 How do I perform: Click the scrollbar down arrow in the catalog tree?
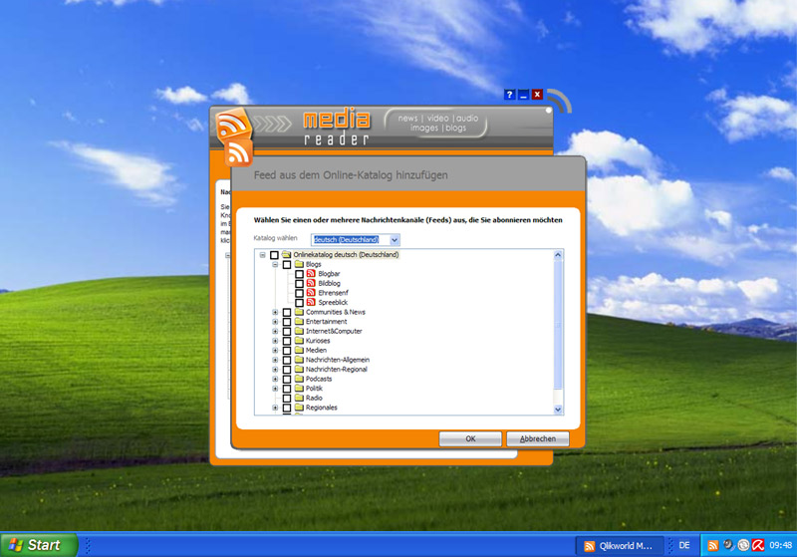tap(558, 410)
